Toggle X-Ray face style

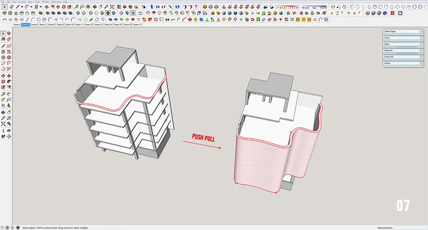[x=78, y=13]
